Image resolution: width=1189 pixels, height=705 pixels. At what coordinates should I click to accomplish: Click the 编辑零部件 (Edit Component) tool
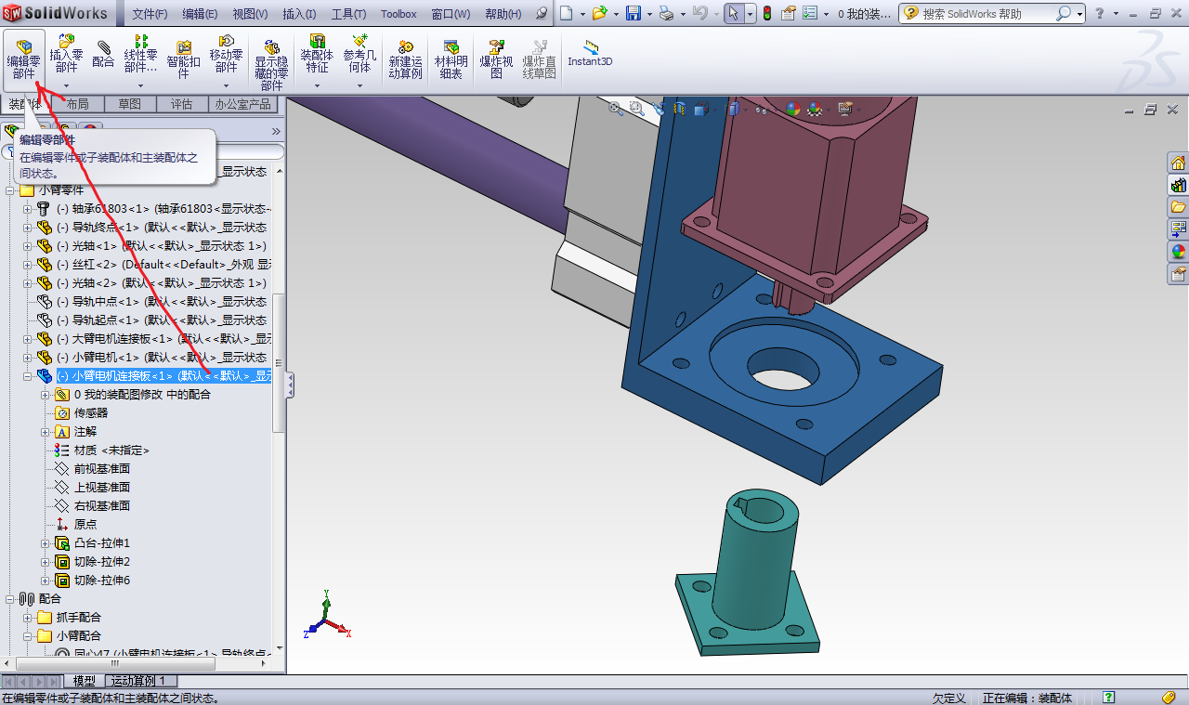tap(24, 59)
